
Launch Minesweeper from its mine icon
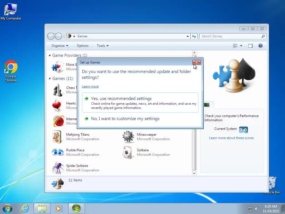click(x=128, y=137)
